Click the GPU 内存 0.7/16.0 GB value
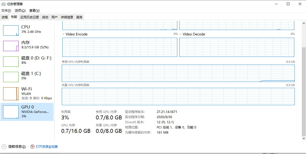The image size is (306, 154). click(x=76, y=131)
